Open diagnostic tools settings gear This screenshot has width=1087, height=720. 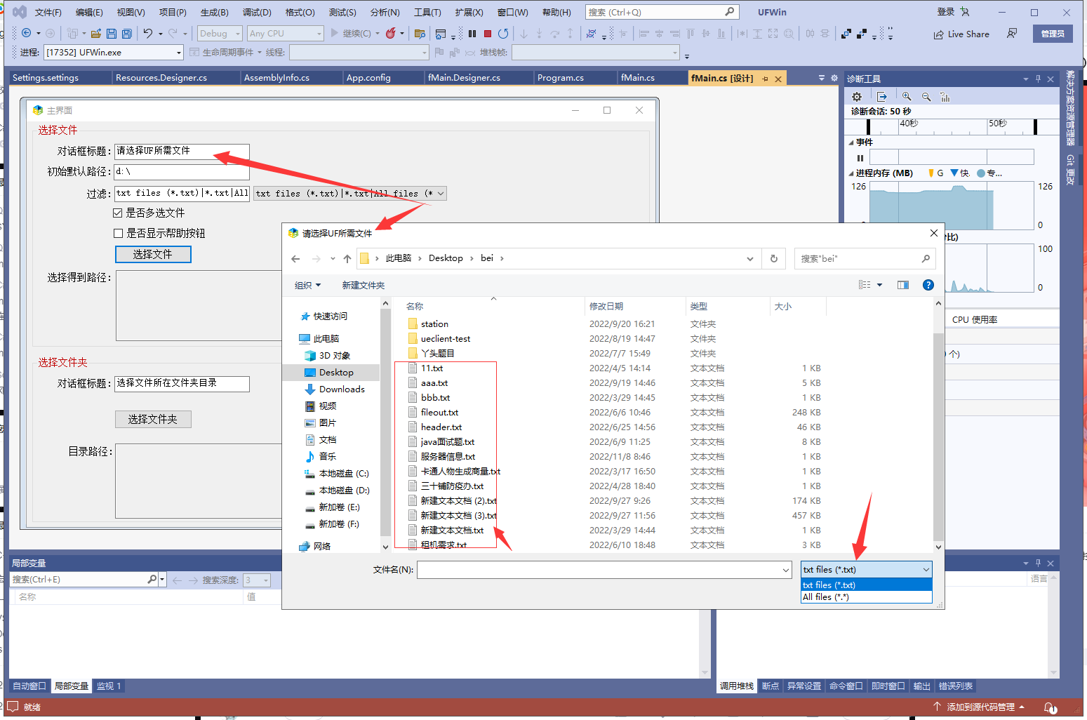(x=856, y=97)
